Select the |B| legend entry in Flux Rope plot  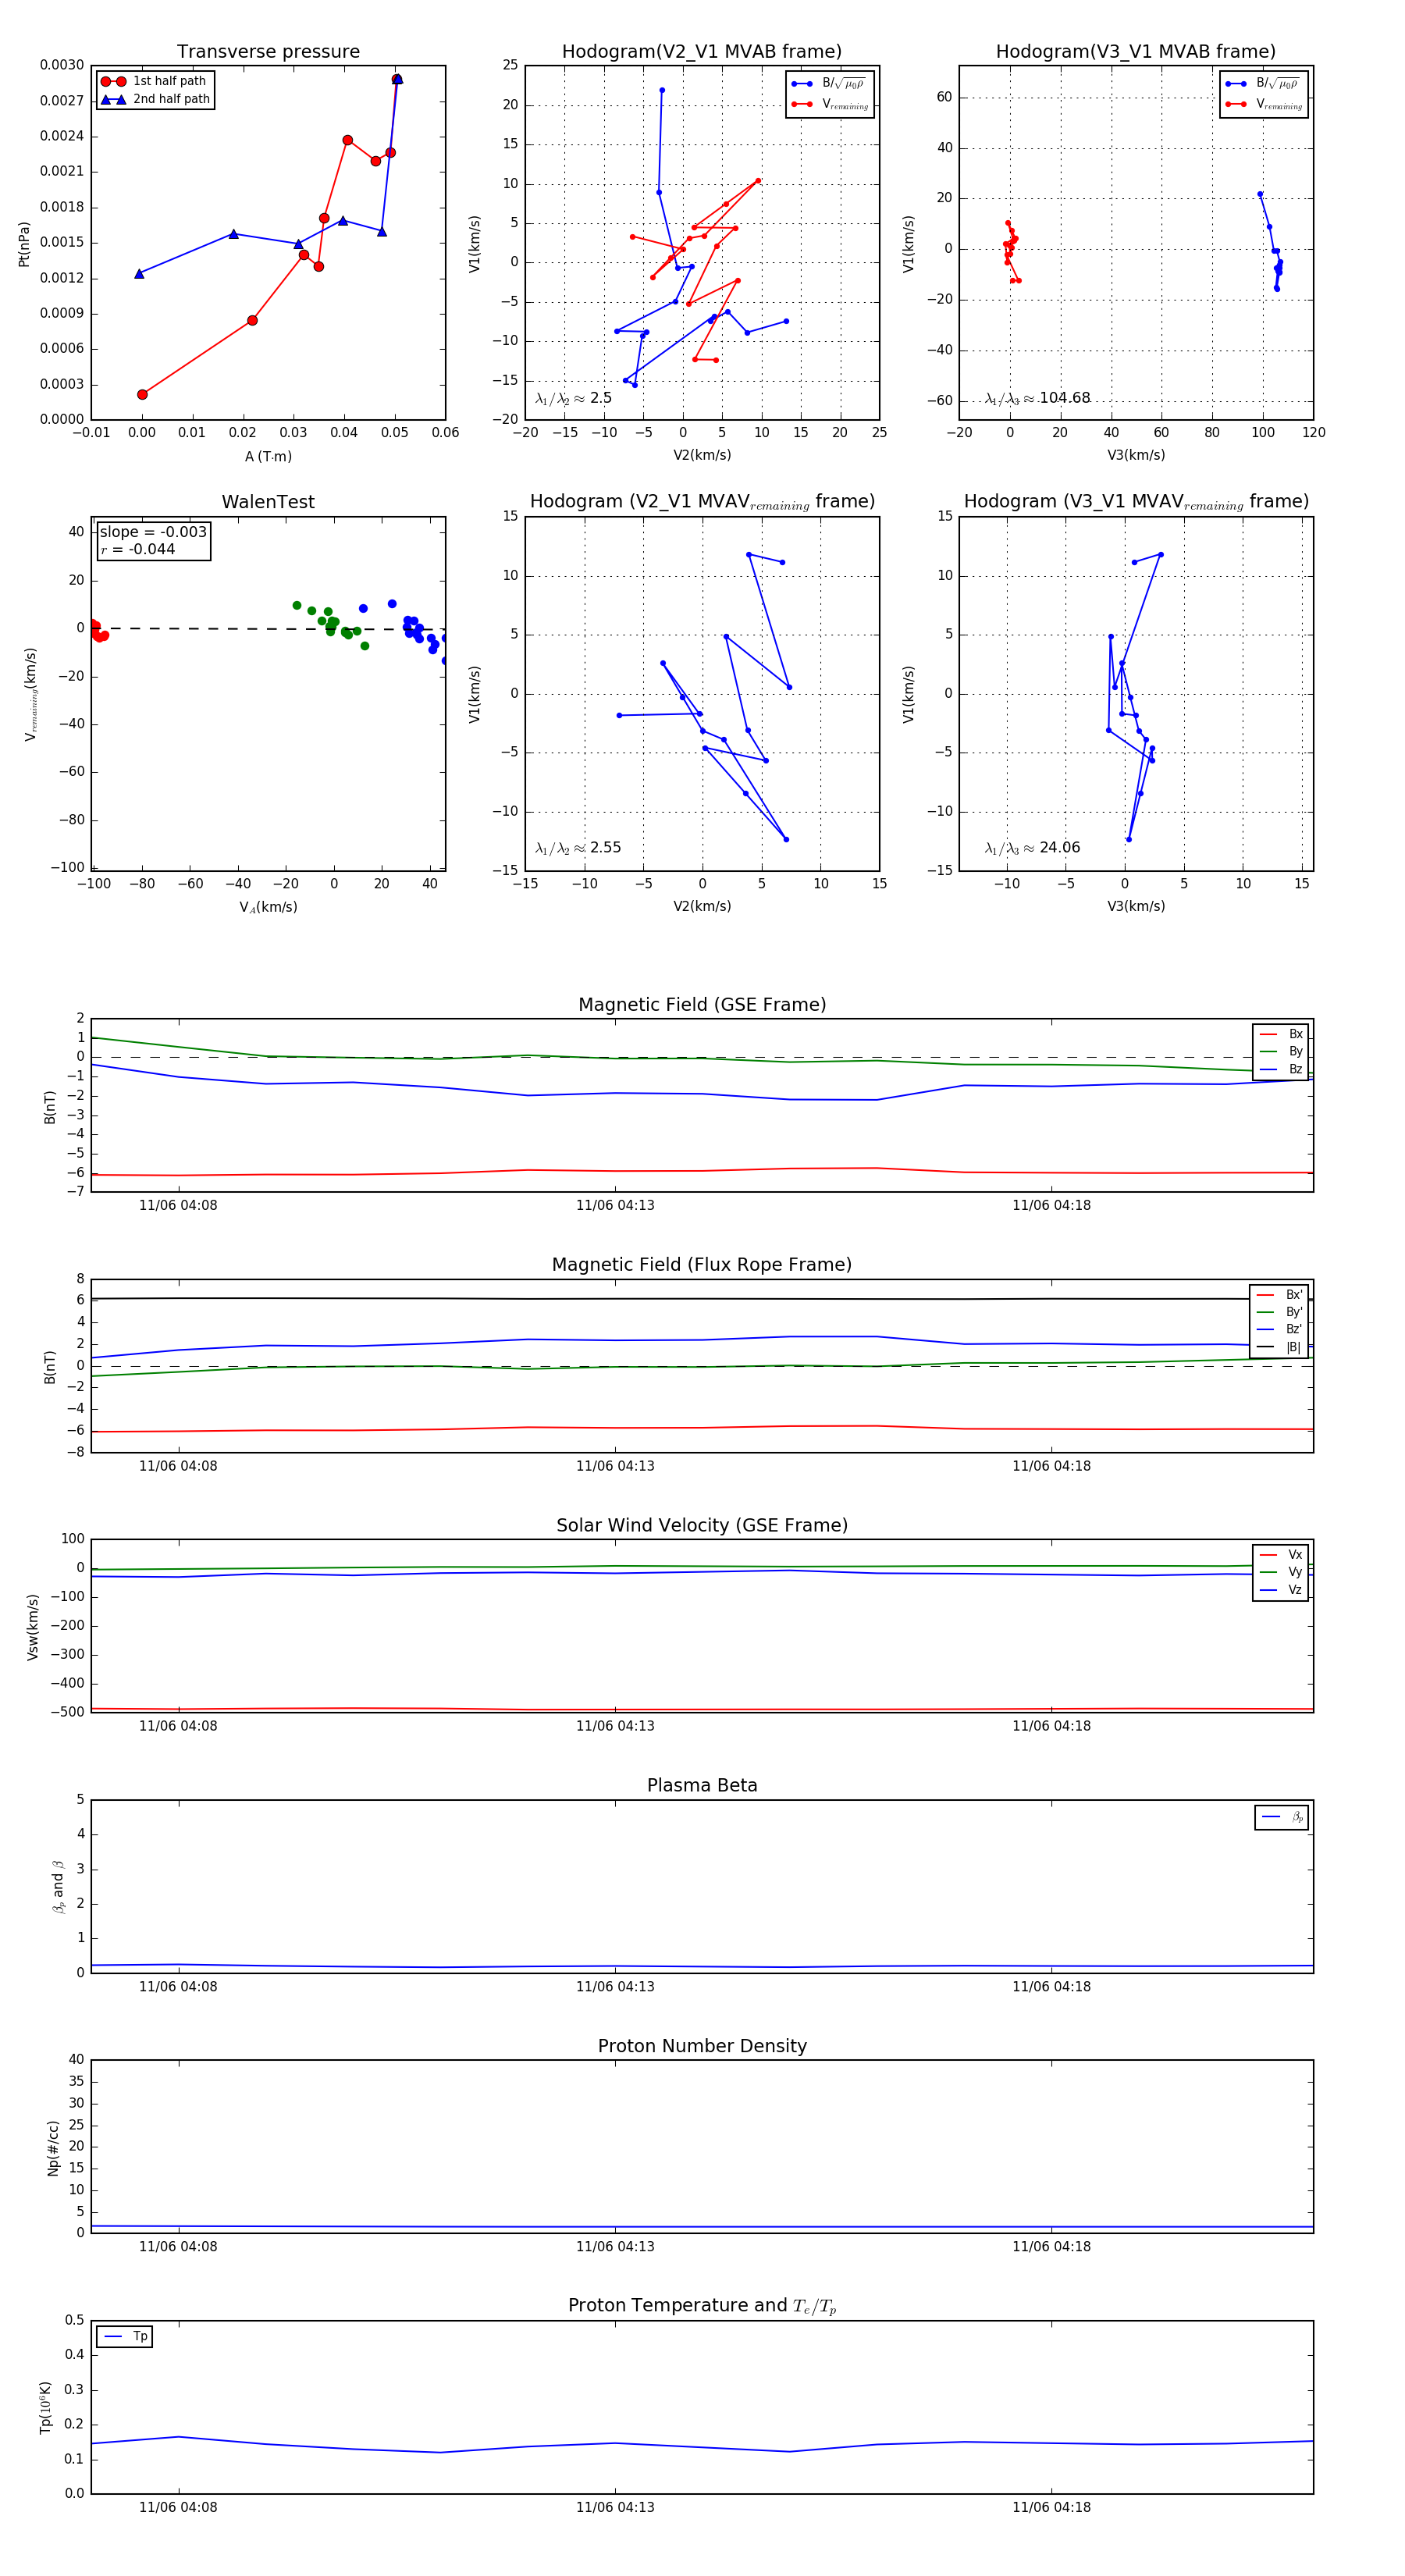1279,1347
